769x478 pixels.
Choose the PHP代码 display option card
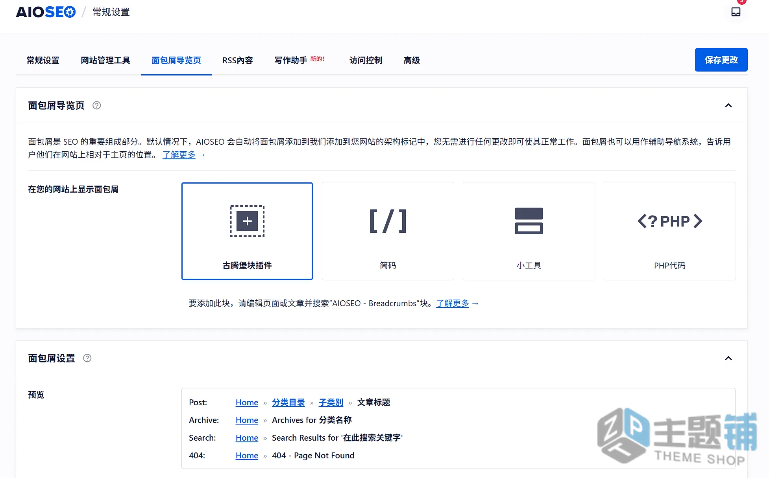670,231
